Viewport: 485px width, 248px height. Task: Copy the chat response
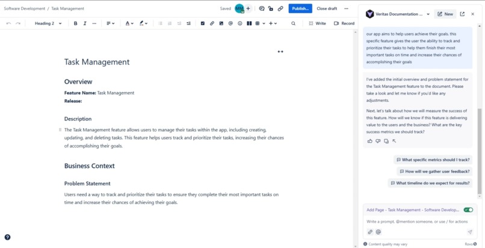coord(386,141)
